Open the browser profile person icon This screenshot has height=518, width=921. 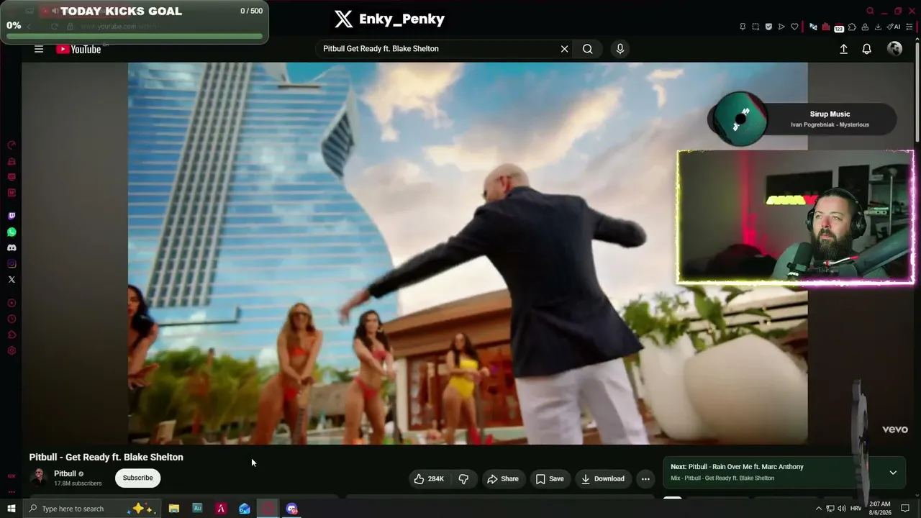click(865, 27)
